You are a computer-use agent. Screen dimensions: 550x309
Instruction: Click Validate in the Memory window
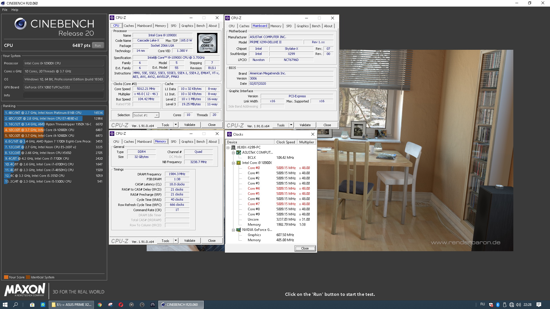click(x=190, y=241)
